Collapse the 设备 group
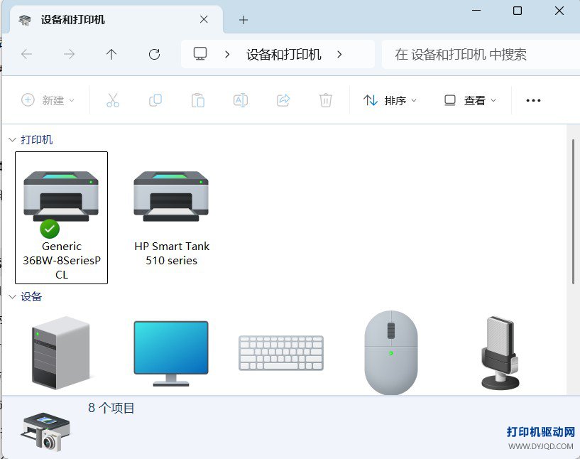Viewport: 580px width, 459px height. click(12, 296)
